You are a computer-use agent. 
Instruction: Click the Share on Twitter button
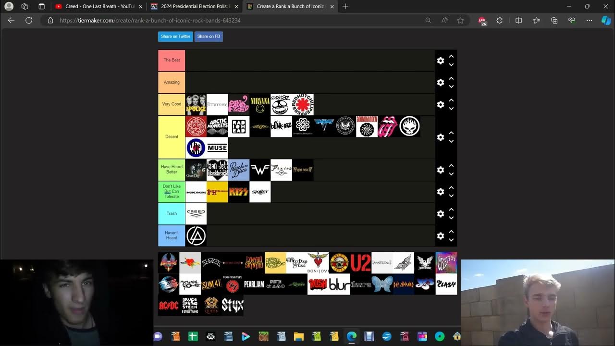(x=175, y=37)
